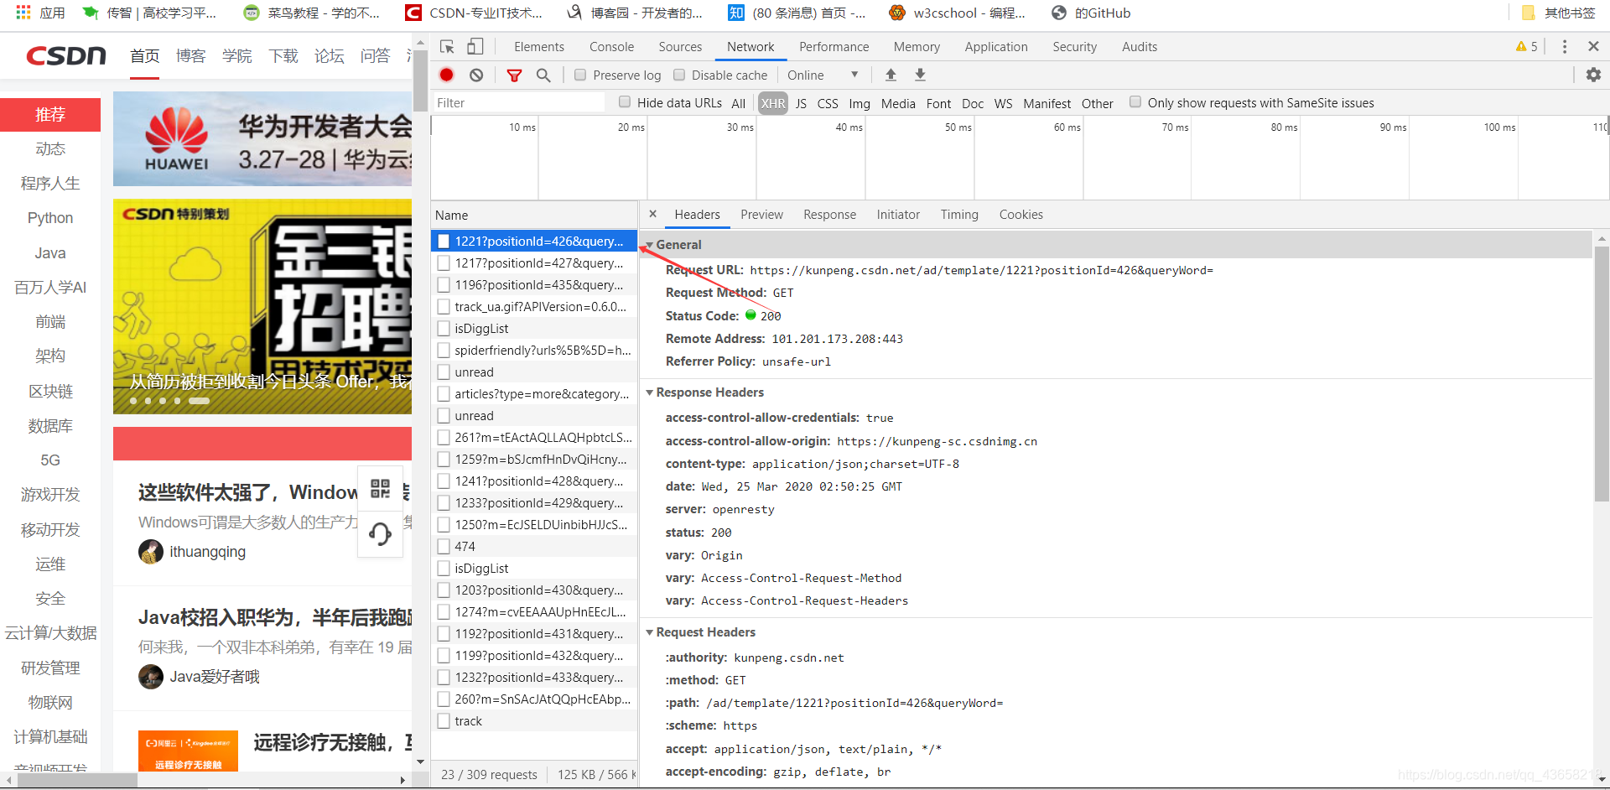
Task: Check the box for 1217?positionId=427 request
Action: 444,263
